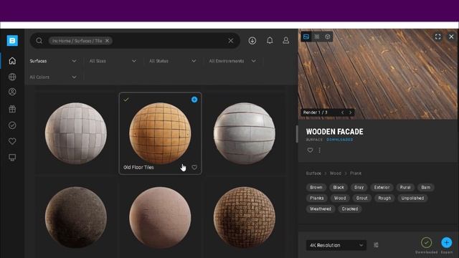
Task: Click the search magnifier icon
Action: [x=39, y=41]
